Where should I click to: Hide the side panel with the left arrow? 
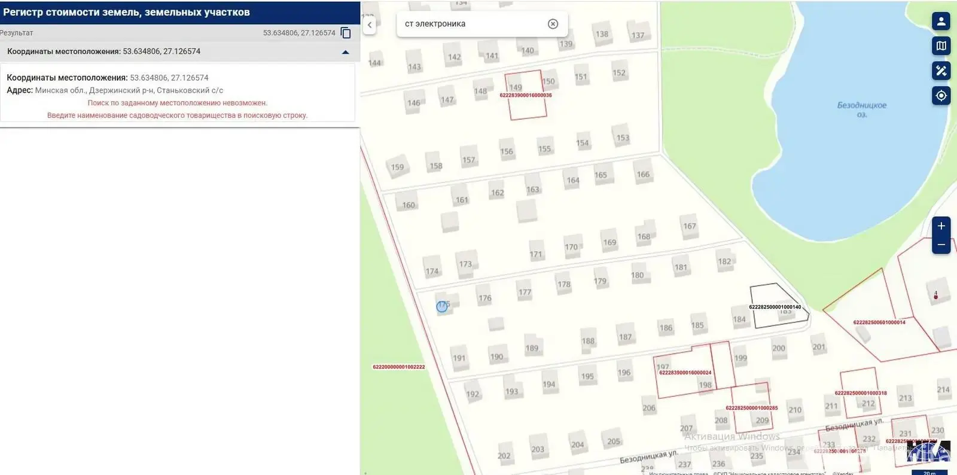click(370, 25)
